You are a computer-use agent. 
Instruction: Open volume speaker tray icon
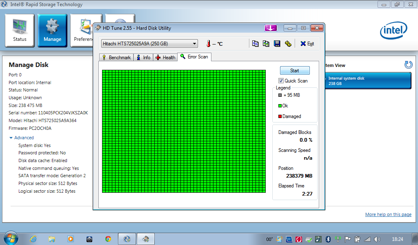coord(377,239)
